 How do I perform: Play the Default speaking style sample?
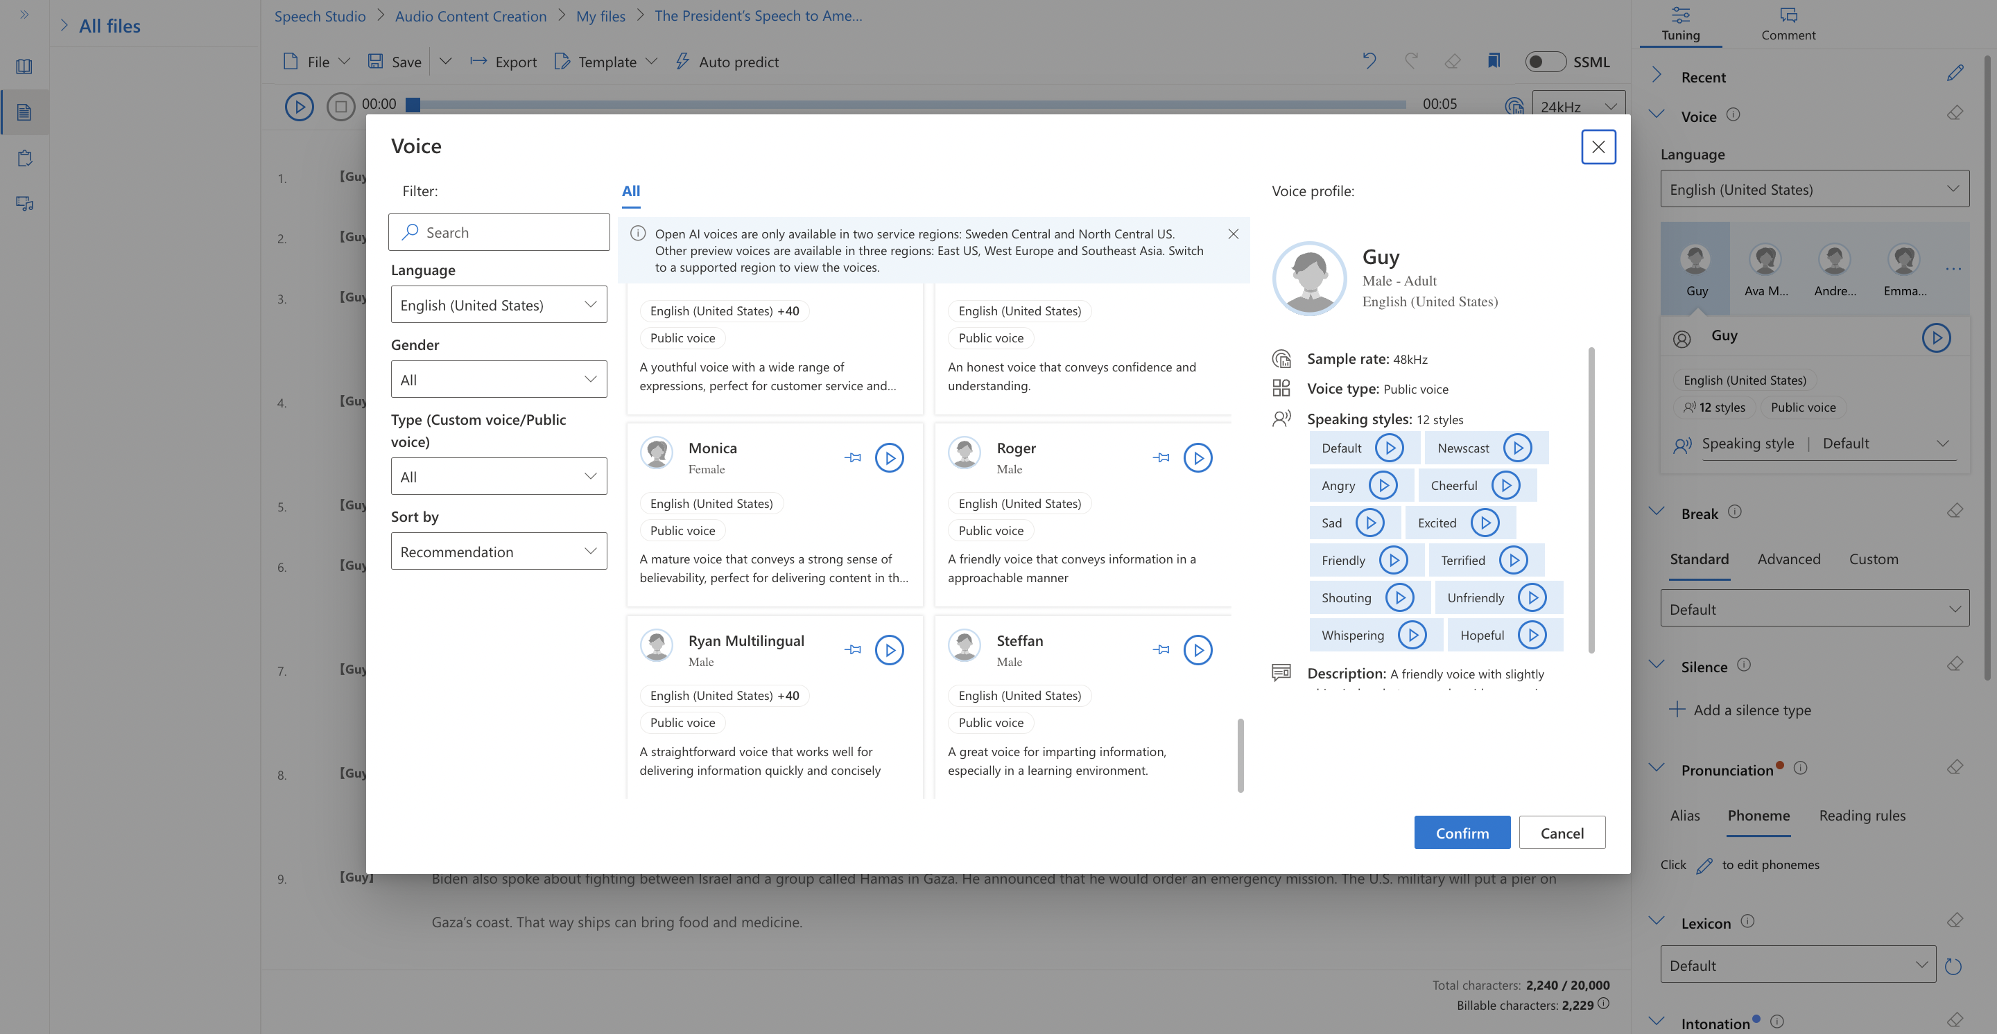point(1389,448)
